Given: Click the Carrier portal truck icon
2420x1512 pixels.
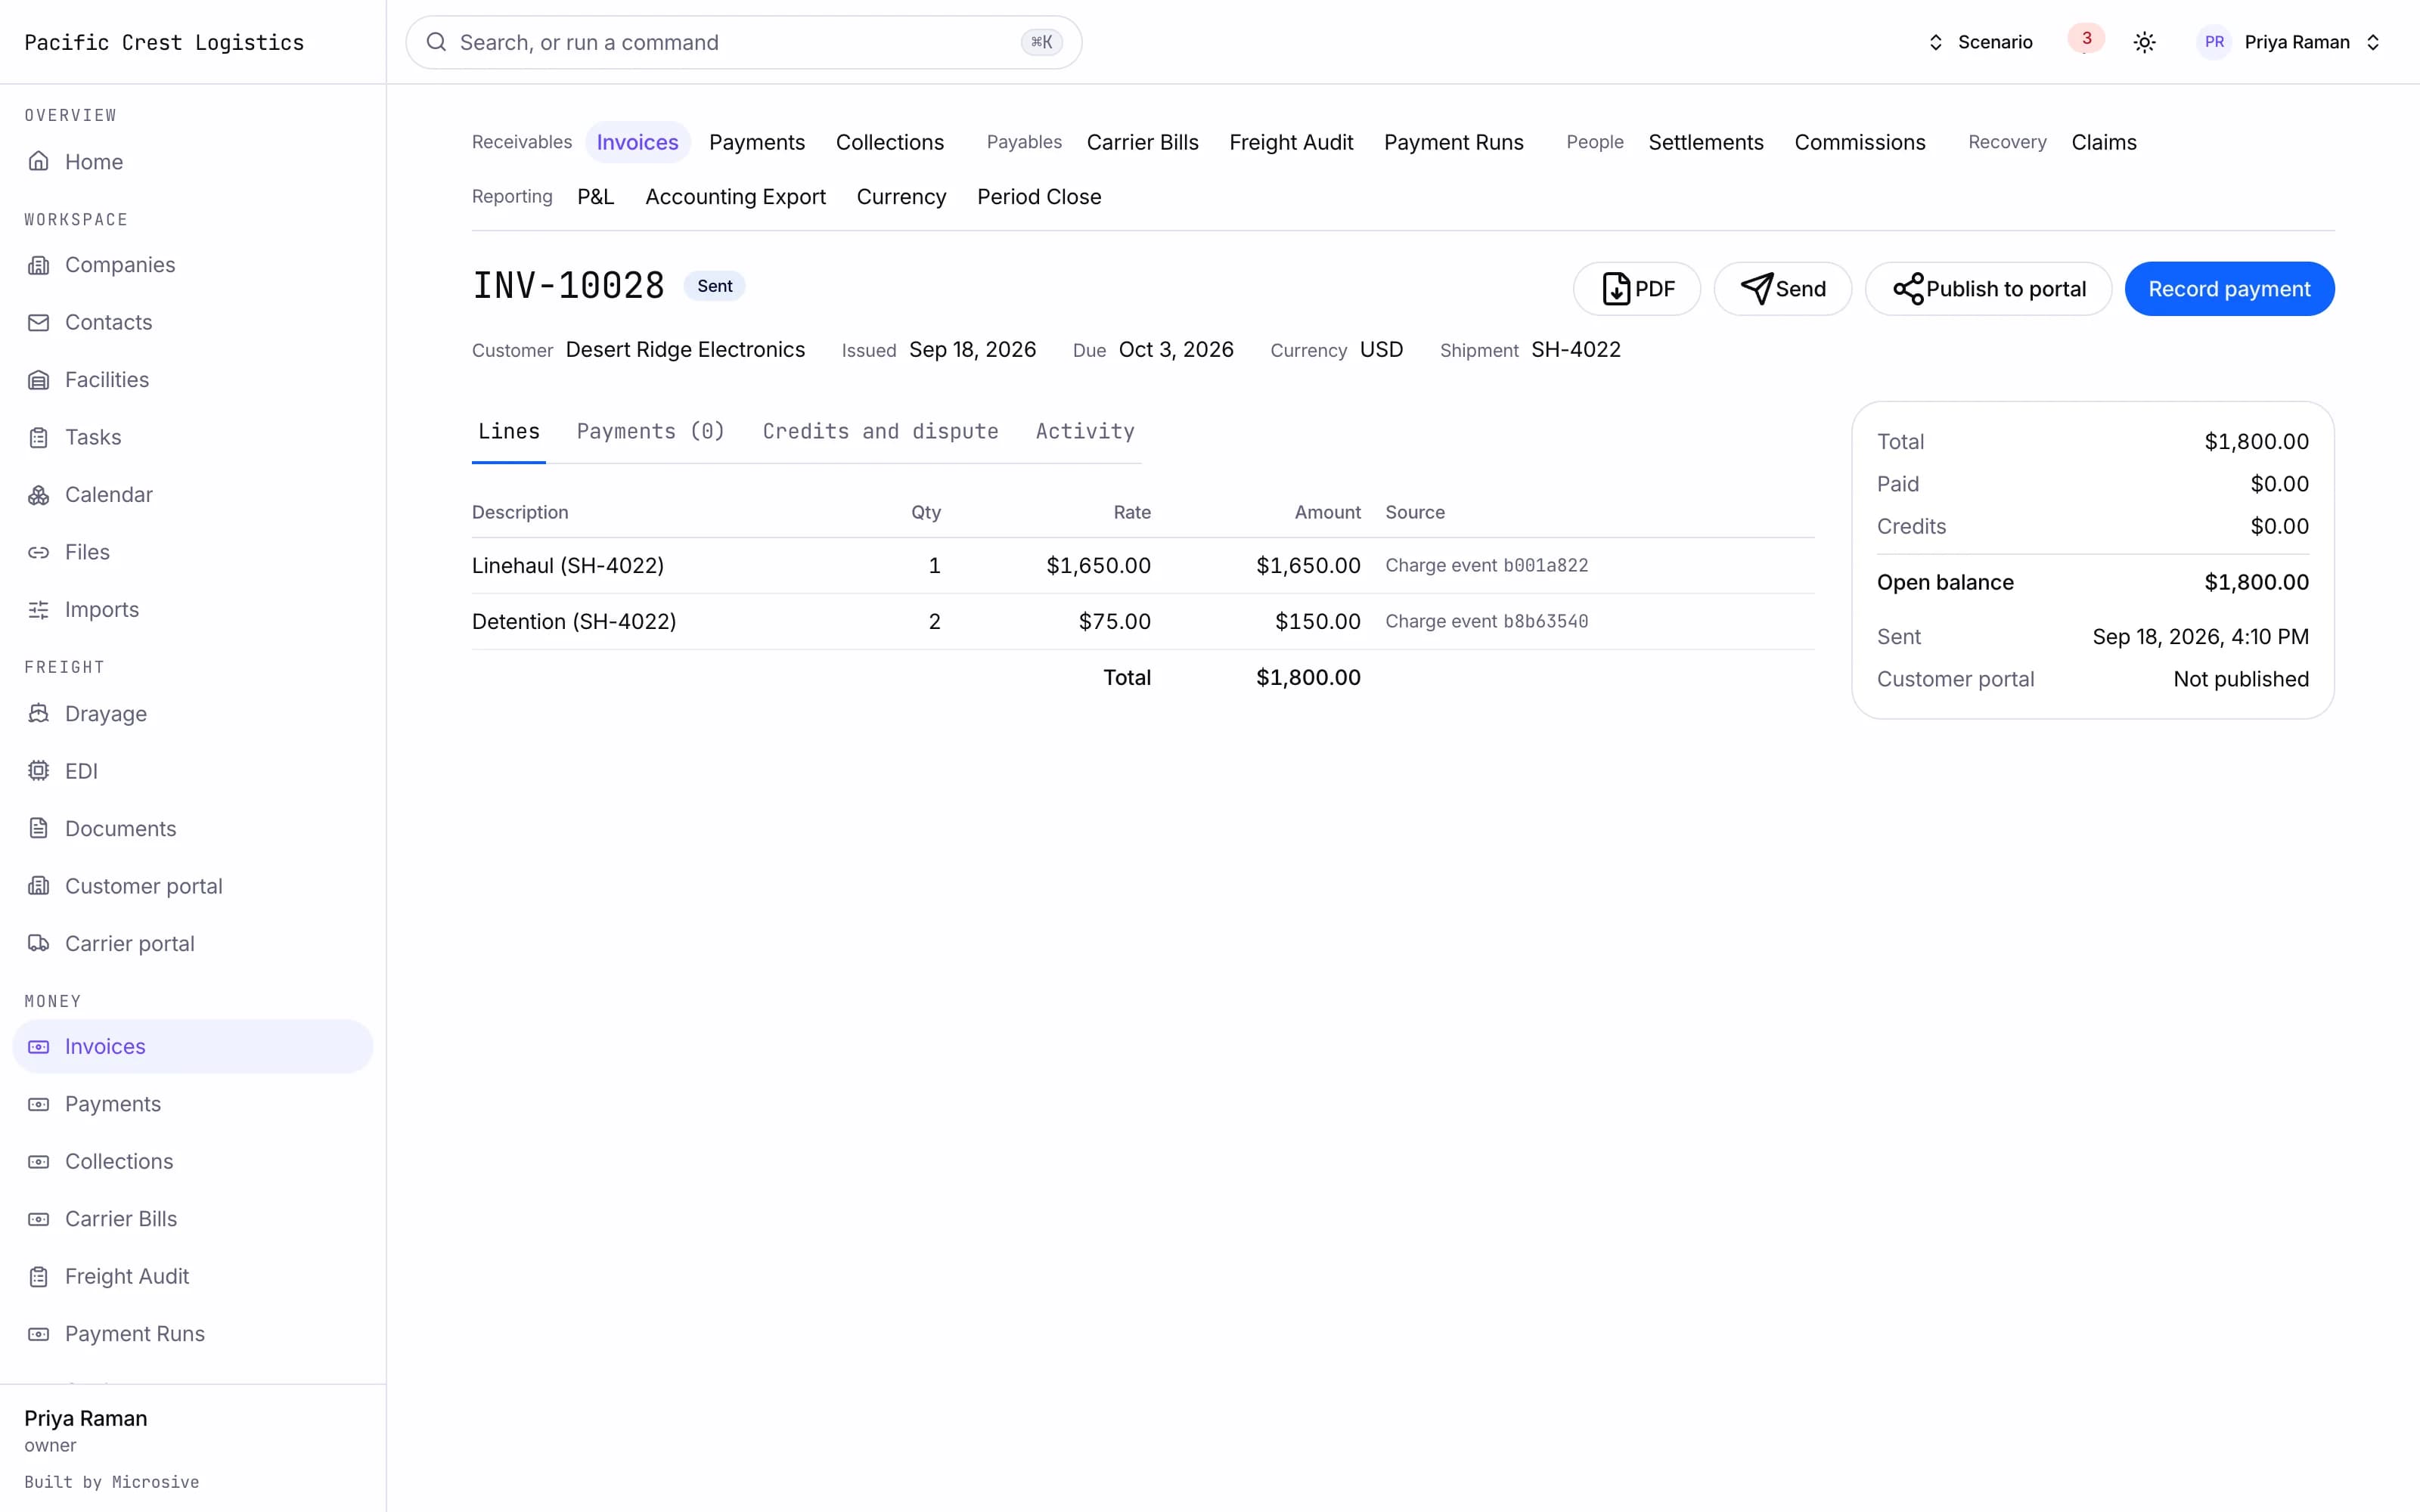Looking at the screenshot, I should click(x=38, y=944).
